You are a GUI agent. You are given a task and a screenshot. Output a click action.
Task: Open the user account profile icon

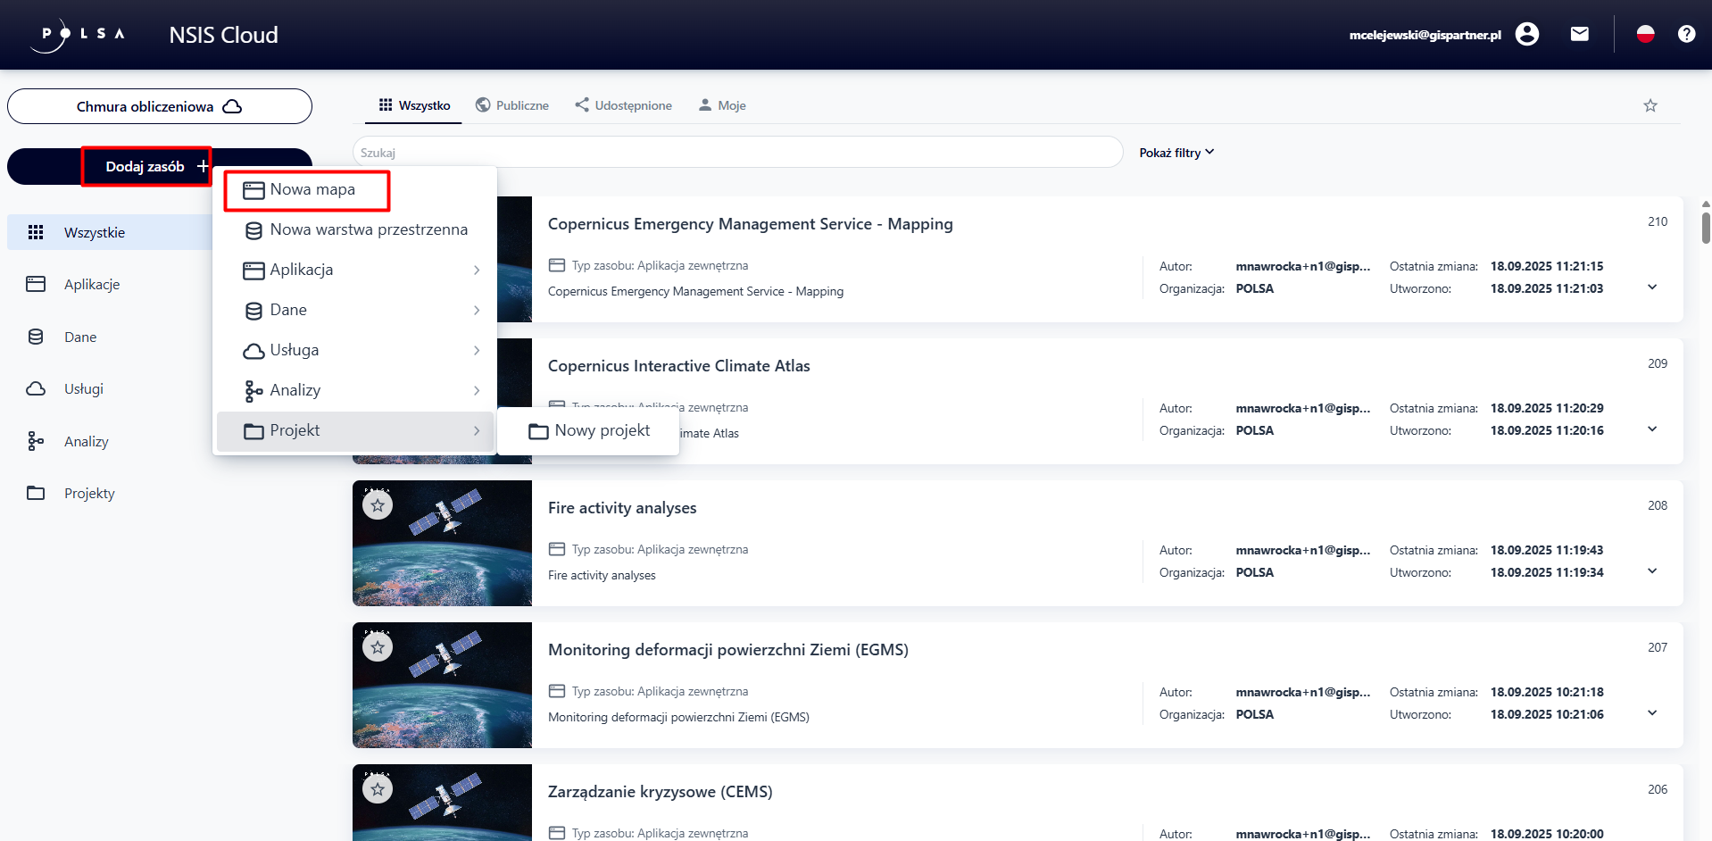pyautogui.click(x=1526, y=35)
